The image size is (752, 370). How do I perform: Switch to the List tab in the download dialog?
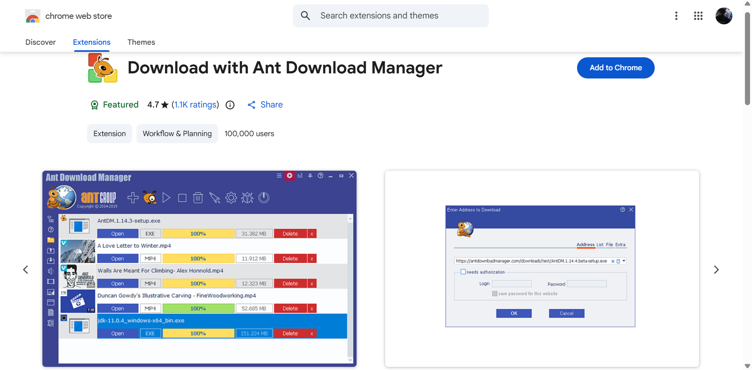[599, 244]
